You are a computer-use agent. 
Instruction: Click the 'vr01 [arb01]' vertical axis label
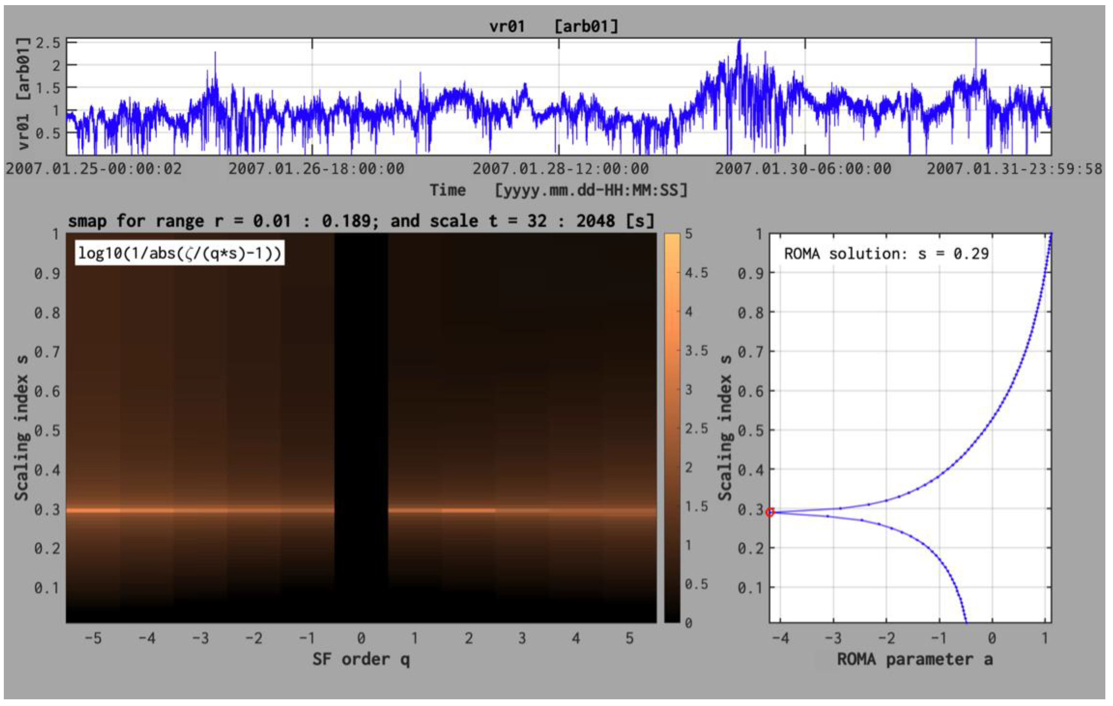tap(23, 94)
